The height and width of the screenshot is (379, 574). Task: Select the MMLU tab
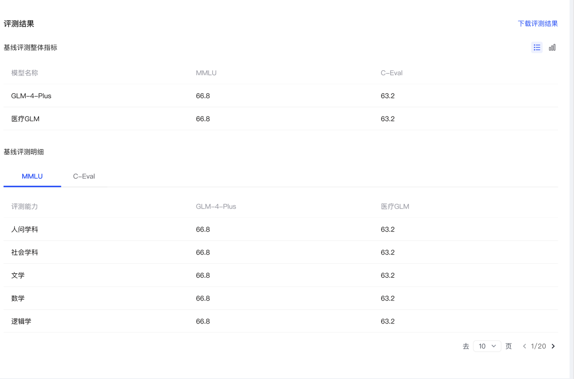[32, 177]
